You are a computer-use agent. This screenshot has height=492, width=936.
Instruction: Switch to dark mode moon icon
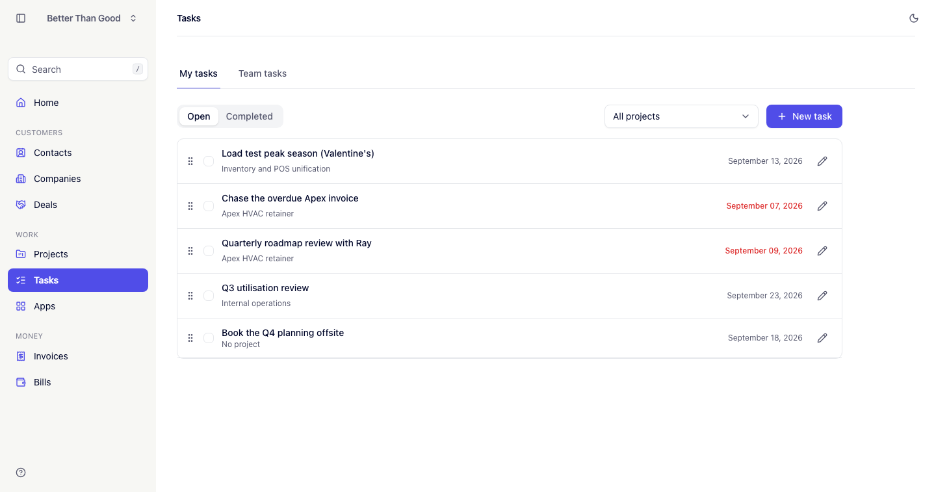(x=914, y=18)
